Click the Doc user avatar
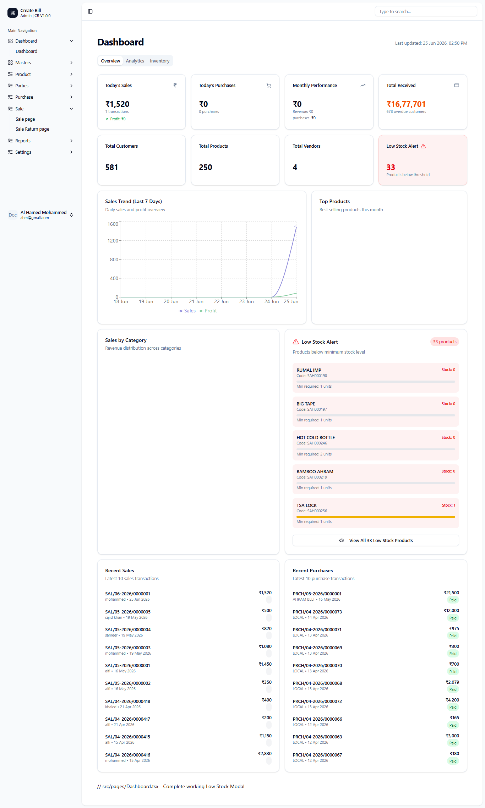The width and height of the screenshot is (485, 808). tap(13, 215)
